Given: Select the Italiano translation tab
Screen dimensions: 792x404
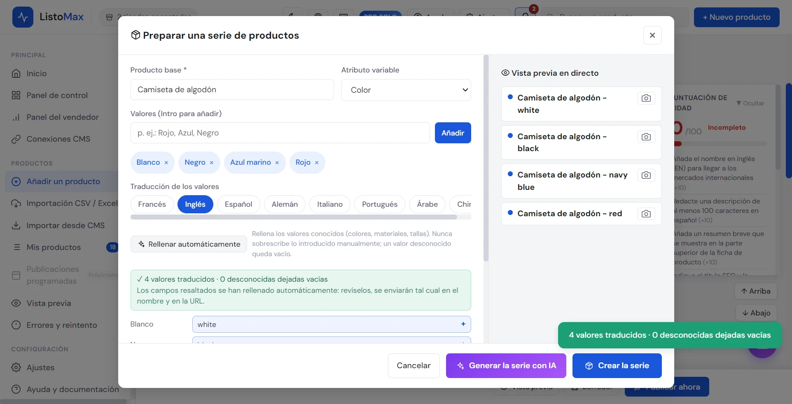Looking at the screenshot, I should (330, 204).
